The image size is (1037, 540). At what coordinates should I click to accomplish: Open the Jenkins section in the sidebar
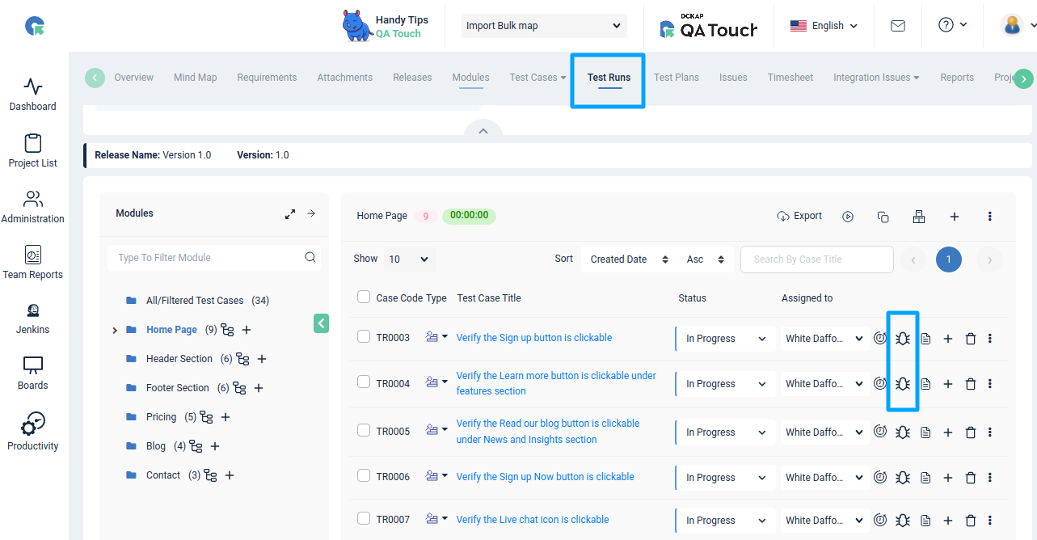(32, 317)
